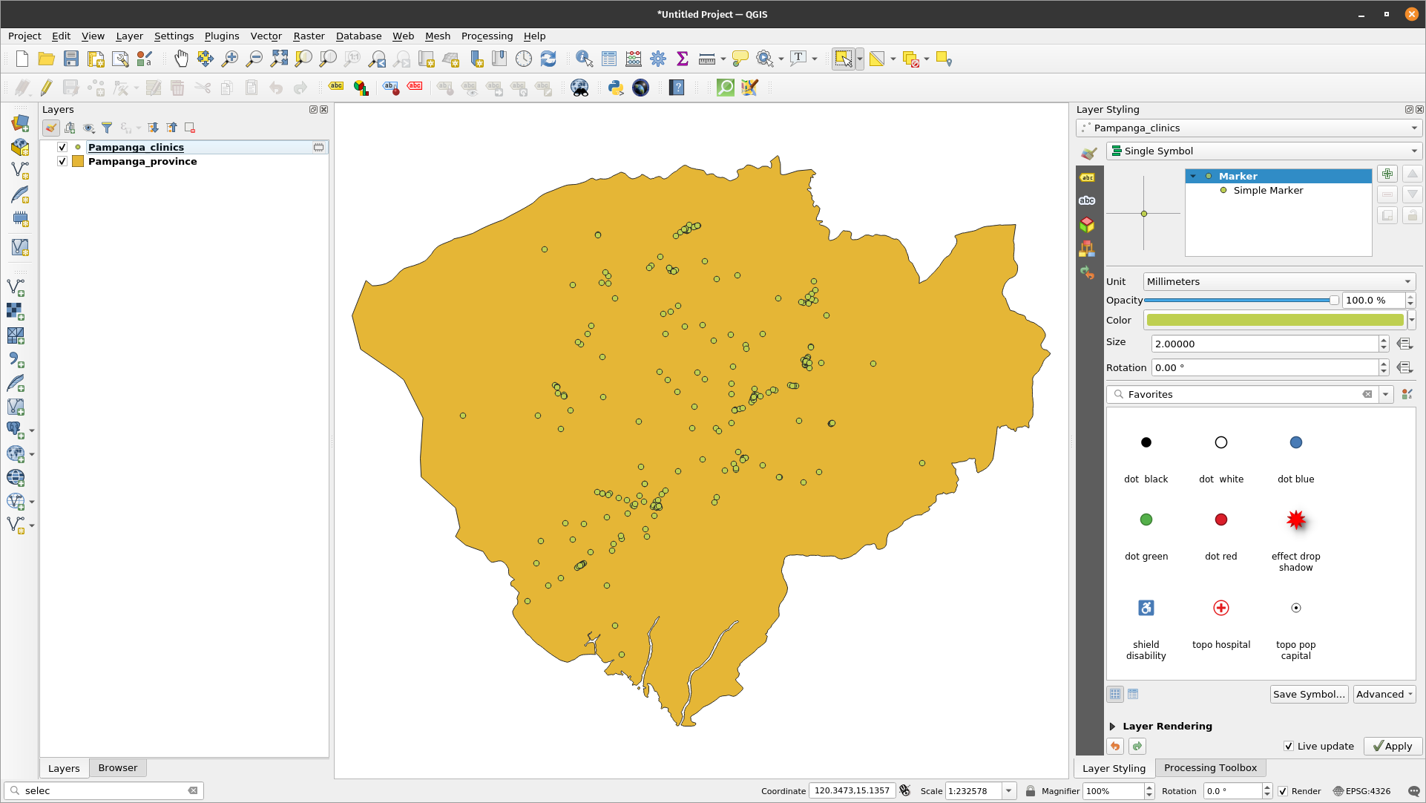Toggle visibility of Pampanga_clinics layer
The width and height of the screenshot is (1426, 803).
62,147
